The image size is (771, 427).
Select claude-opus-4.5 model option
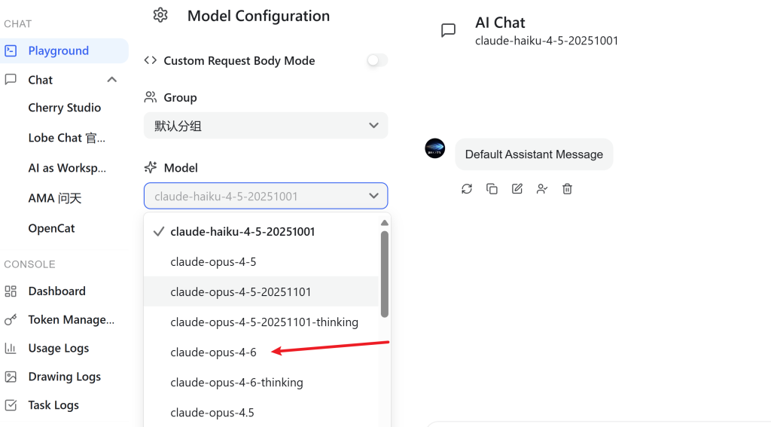pos(261,412)
